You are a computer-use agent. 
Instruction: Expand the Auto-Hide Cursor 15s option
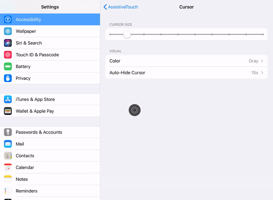tap(262, 72)
